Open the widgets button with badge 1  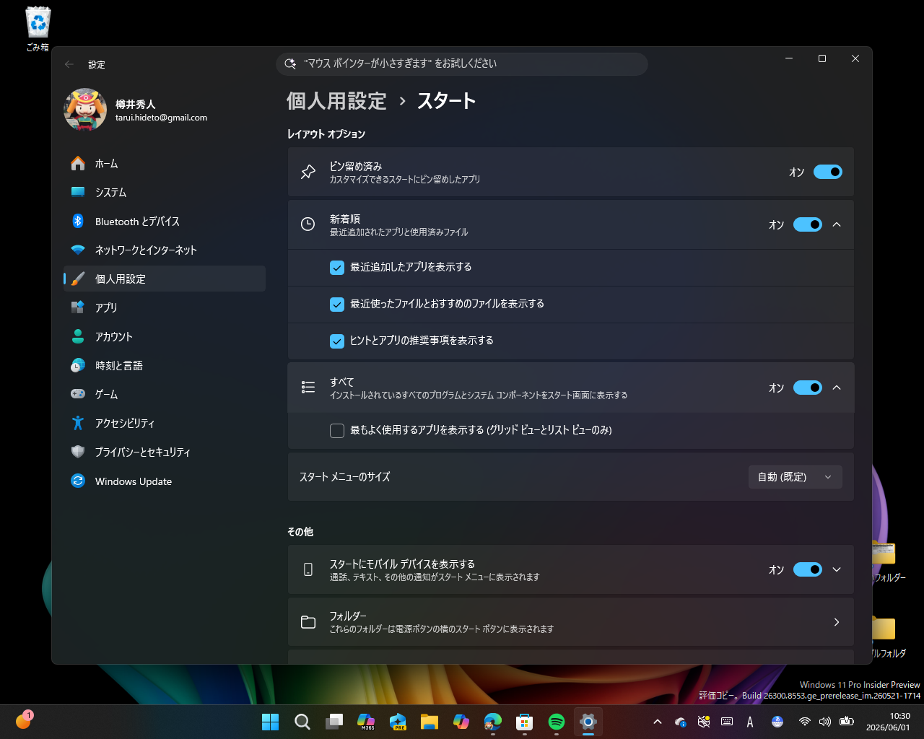[x=24, y=720]
